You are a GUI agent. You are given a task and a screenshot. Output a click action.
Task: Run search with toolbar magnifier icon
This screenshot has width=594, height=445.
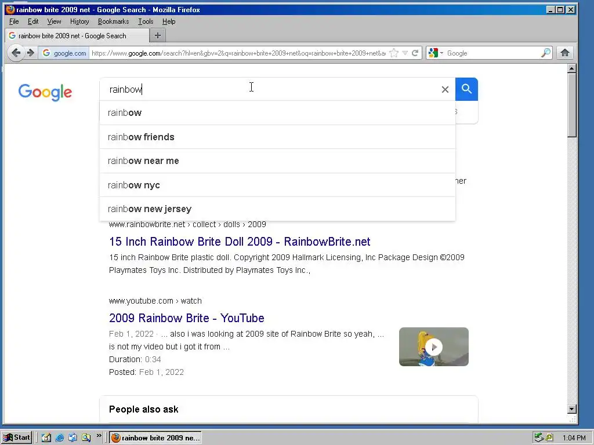(545, 53)
